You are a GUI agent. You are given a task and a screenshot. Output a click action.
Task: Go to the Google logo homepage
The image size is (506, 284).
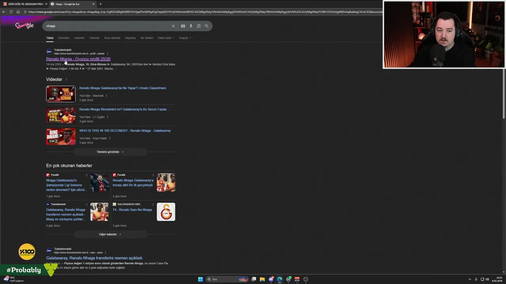(x=25, y=26)
